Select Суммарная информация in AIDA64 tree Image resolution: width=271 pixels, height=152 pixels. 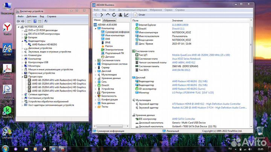click(x=117, y=32)
